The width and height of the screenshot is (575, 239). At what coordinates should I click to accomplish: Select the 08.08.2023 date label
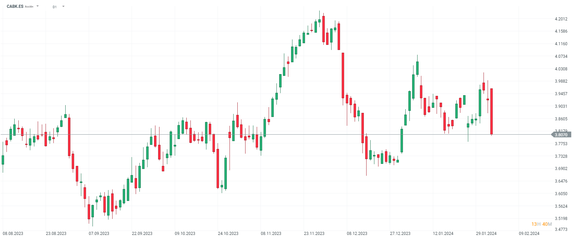tap(13, 234)
